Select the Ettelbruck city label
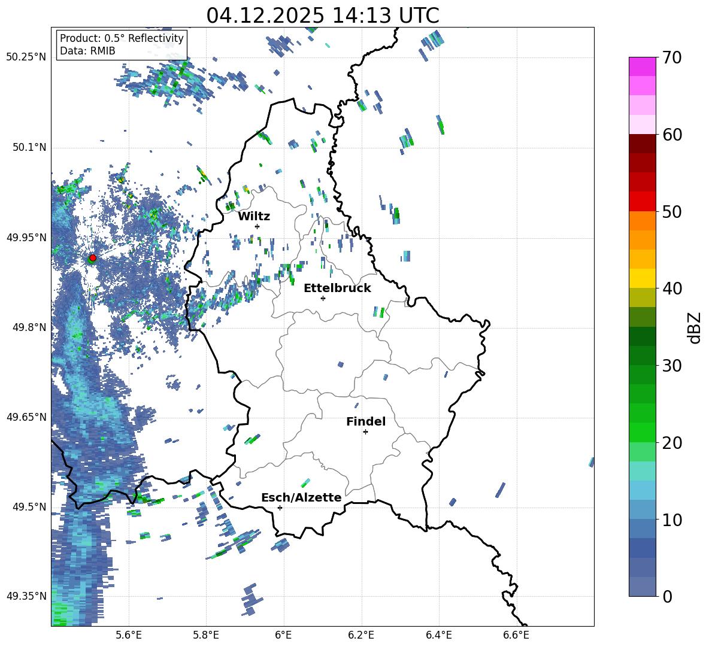 337,288
